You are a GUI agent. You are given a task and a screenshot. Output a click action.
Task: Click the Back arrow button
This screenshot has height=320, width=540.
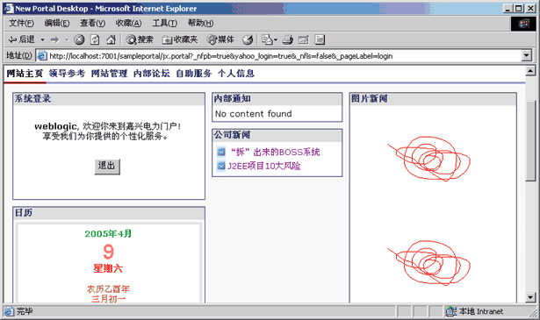click(x=21, y=39)
